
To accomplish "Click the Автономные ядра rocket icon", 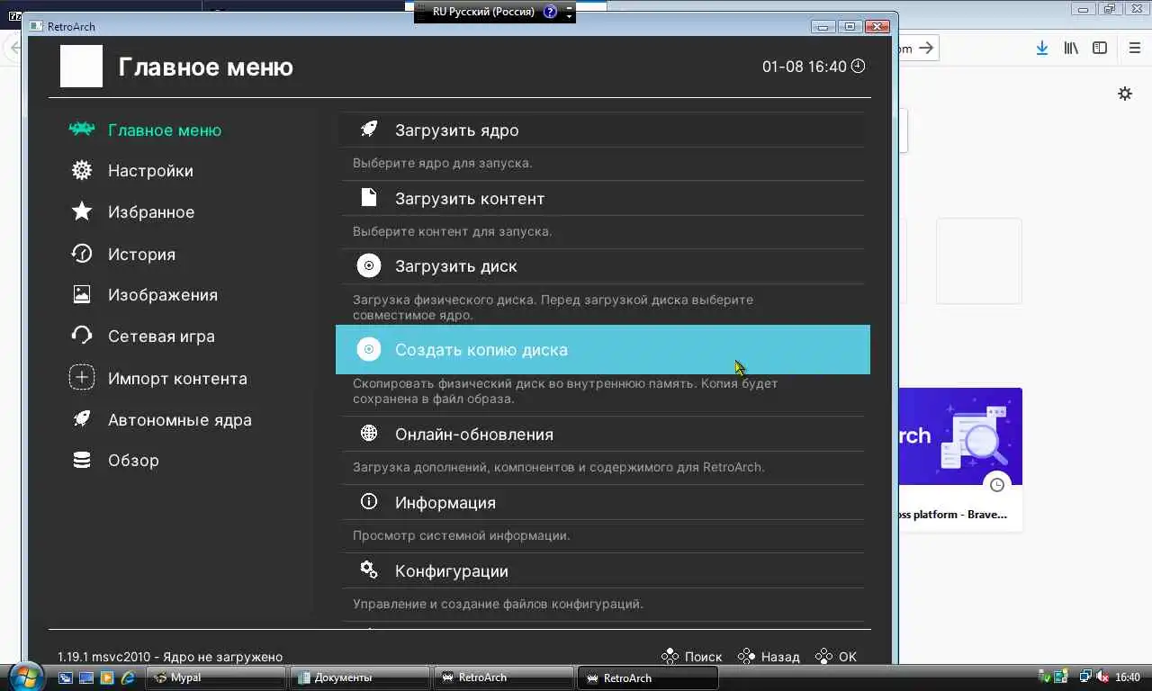I will [82, 419].
